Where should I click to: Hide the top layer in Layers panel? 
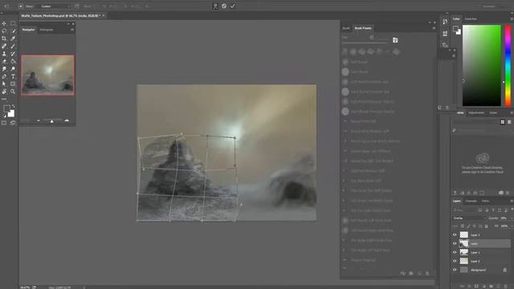[455, 234]
